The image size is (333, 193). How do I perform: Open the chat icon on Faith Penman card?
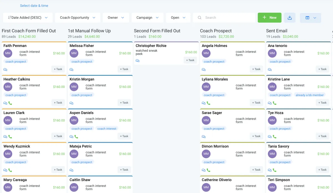click(x=5, y=70)
